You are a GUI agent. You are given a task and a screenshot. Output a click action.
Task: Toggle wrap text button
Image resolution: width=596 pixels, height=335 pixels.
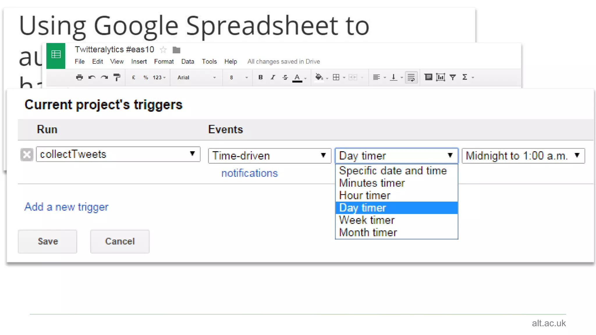click(x=411, y=77)
